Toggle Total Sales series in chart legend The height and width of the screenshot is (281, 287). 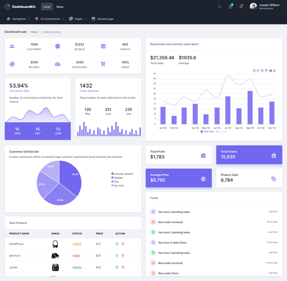tap(208, 132)
